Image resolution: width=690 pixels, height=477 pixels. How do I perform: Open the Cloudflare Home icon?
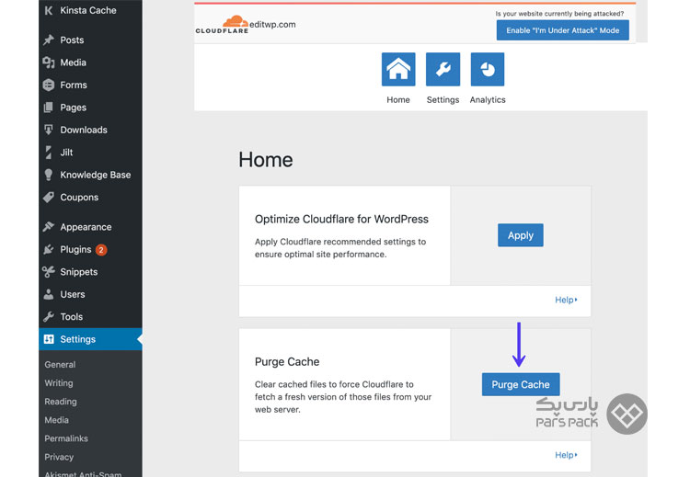click(x=398, y=69)
